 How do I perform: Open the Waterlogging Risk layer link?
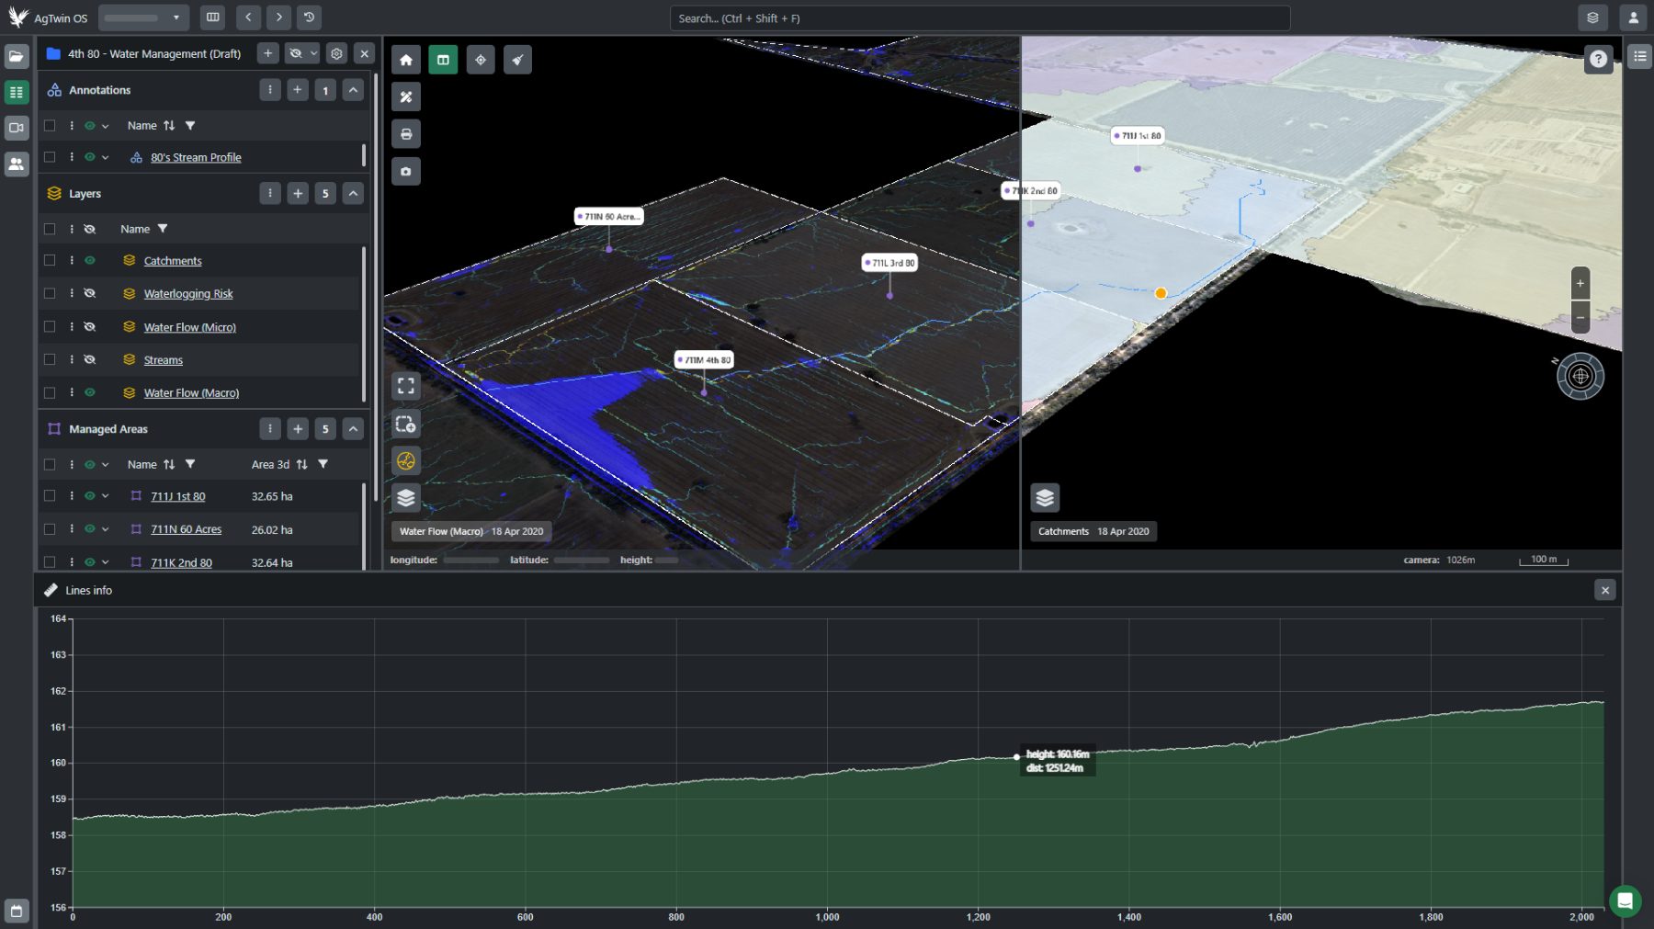tap(188, 294)
